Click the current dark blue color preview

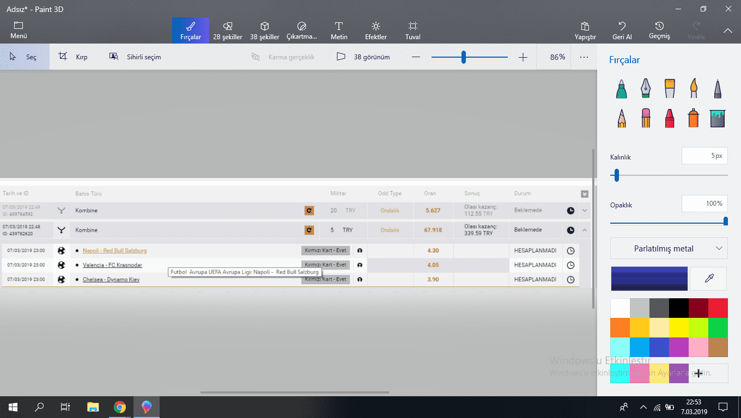pyautogui.click(x=649, y=279)
